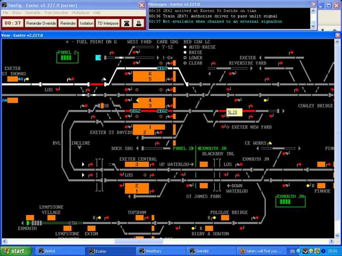
Task: Click the yellow R signal at Digby & Sowton
Action: click(193, 228)
